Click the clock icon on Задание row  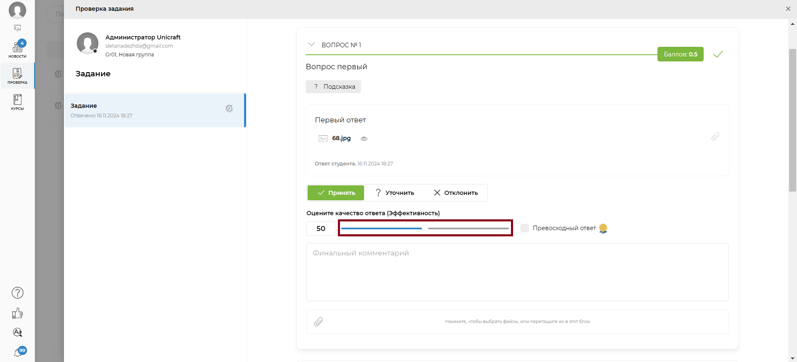[229, 109]
